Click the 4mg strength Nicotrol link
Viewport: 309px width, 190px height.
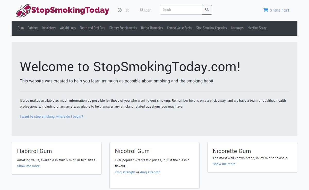click(150, 172)
